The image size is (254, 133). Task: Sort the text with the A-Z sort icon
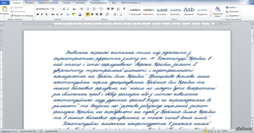pyautogui.click(x=118, y=9)
